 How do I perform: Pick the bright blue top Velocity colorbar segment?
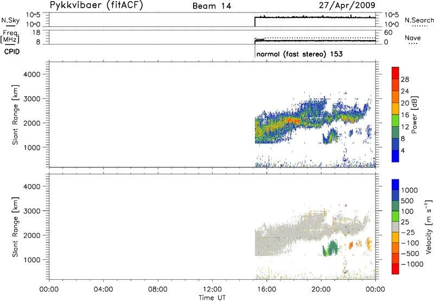(395, 185)
